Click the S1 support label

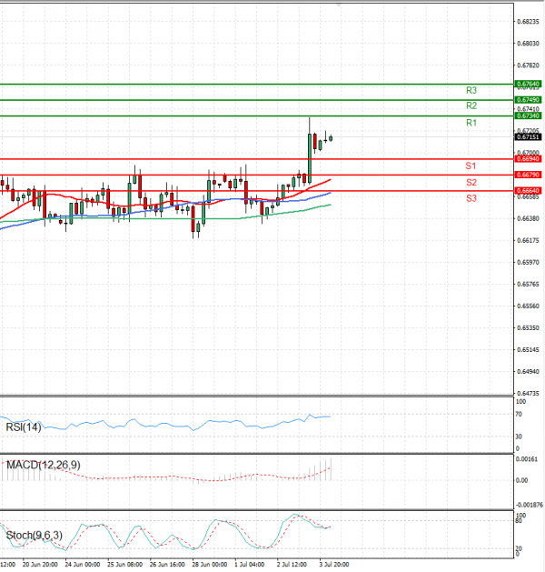(471, 166)
